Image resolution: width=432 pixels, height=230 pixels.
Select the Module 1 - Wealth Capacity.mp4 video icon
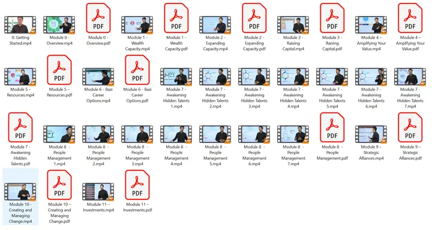[137, 25]
